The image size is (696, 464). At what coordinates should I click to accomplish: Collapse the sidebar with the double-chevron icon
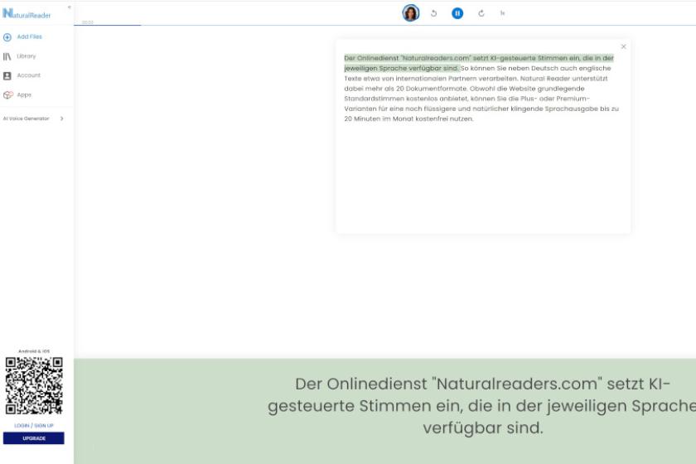(x=69, y=7)
